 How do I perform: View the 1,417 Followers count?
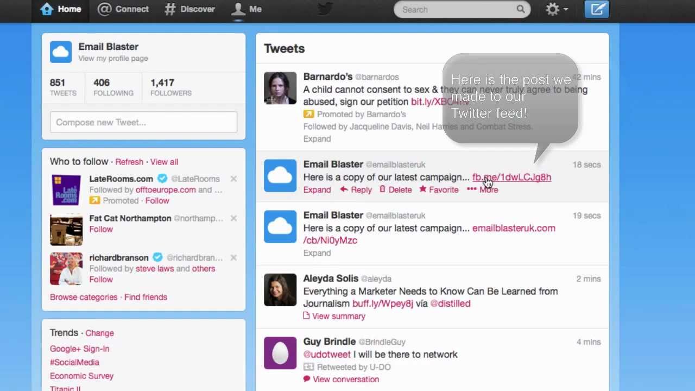point(170,87)
